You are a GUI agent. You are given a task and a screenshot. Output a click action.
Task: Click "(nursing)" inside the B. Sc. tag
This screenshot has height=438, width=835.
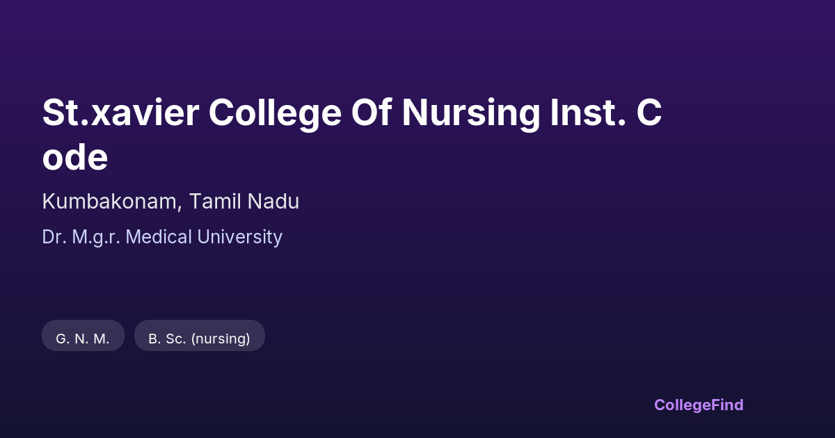(221, 339)
